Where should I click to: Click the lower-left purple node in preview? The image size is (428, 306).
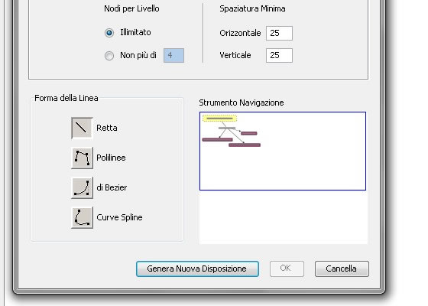217,139
